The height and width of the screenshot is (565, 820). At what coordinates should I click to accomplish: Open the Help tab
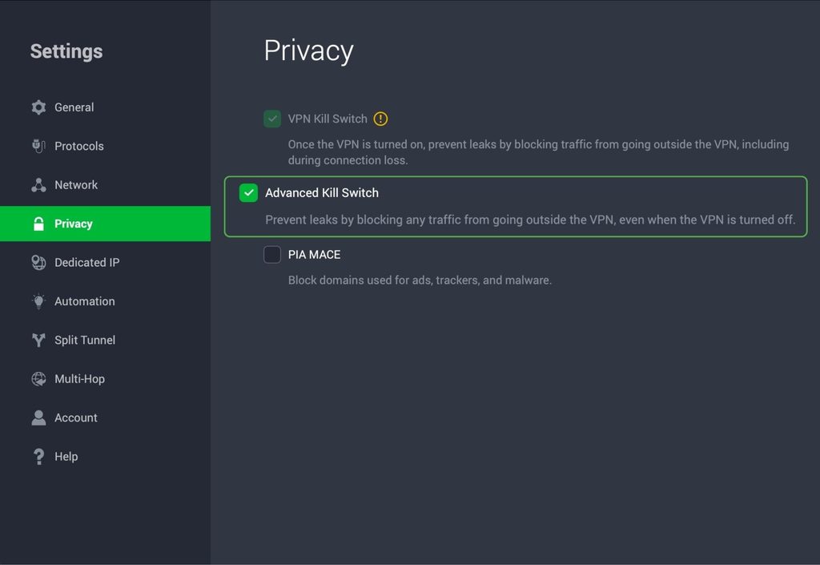click(105, 457)
